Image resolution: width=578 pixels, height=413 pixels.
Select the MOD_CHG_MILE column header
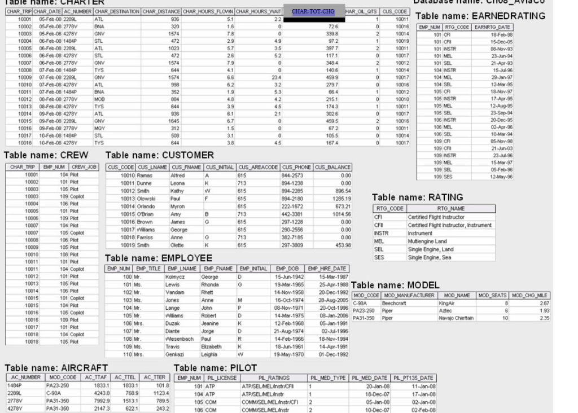click(529, 296)
